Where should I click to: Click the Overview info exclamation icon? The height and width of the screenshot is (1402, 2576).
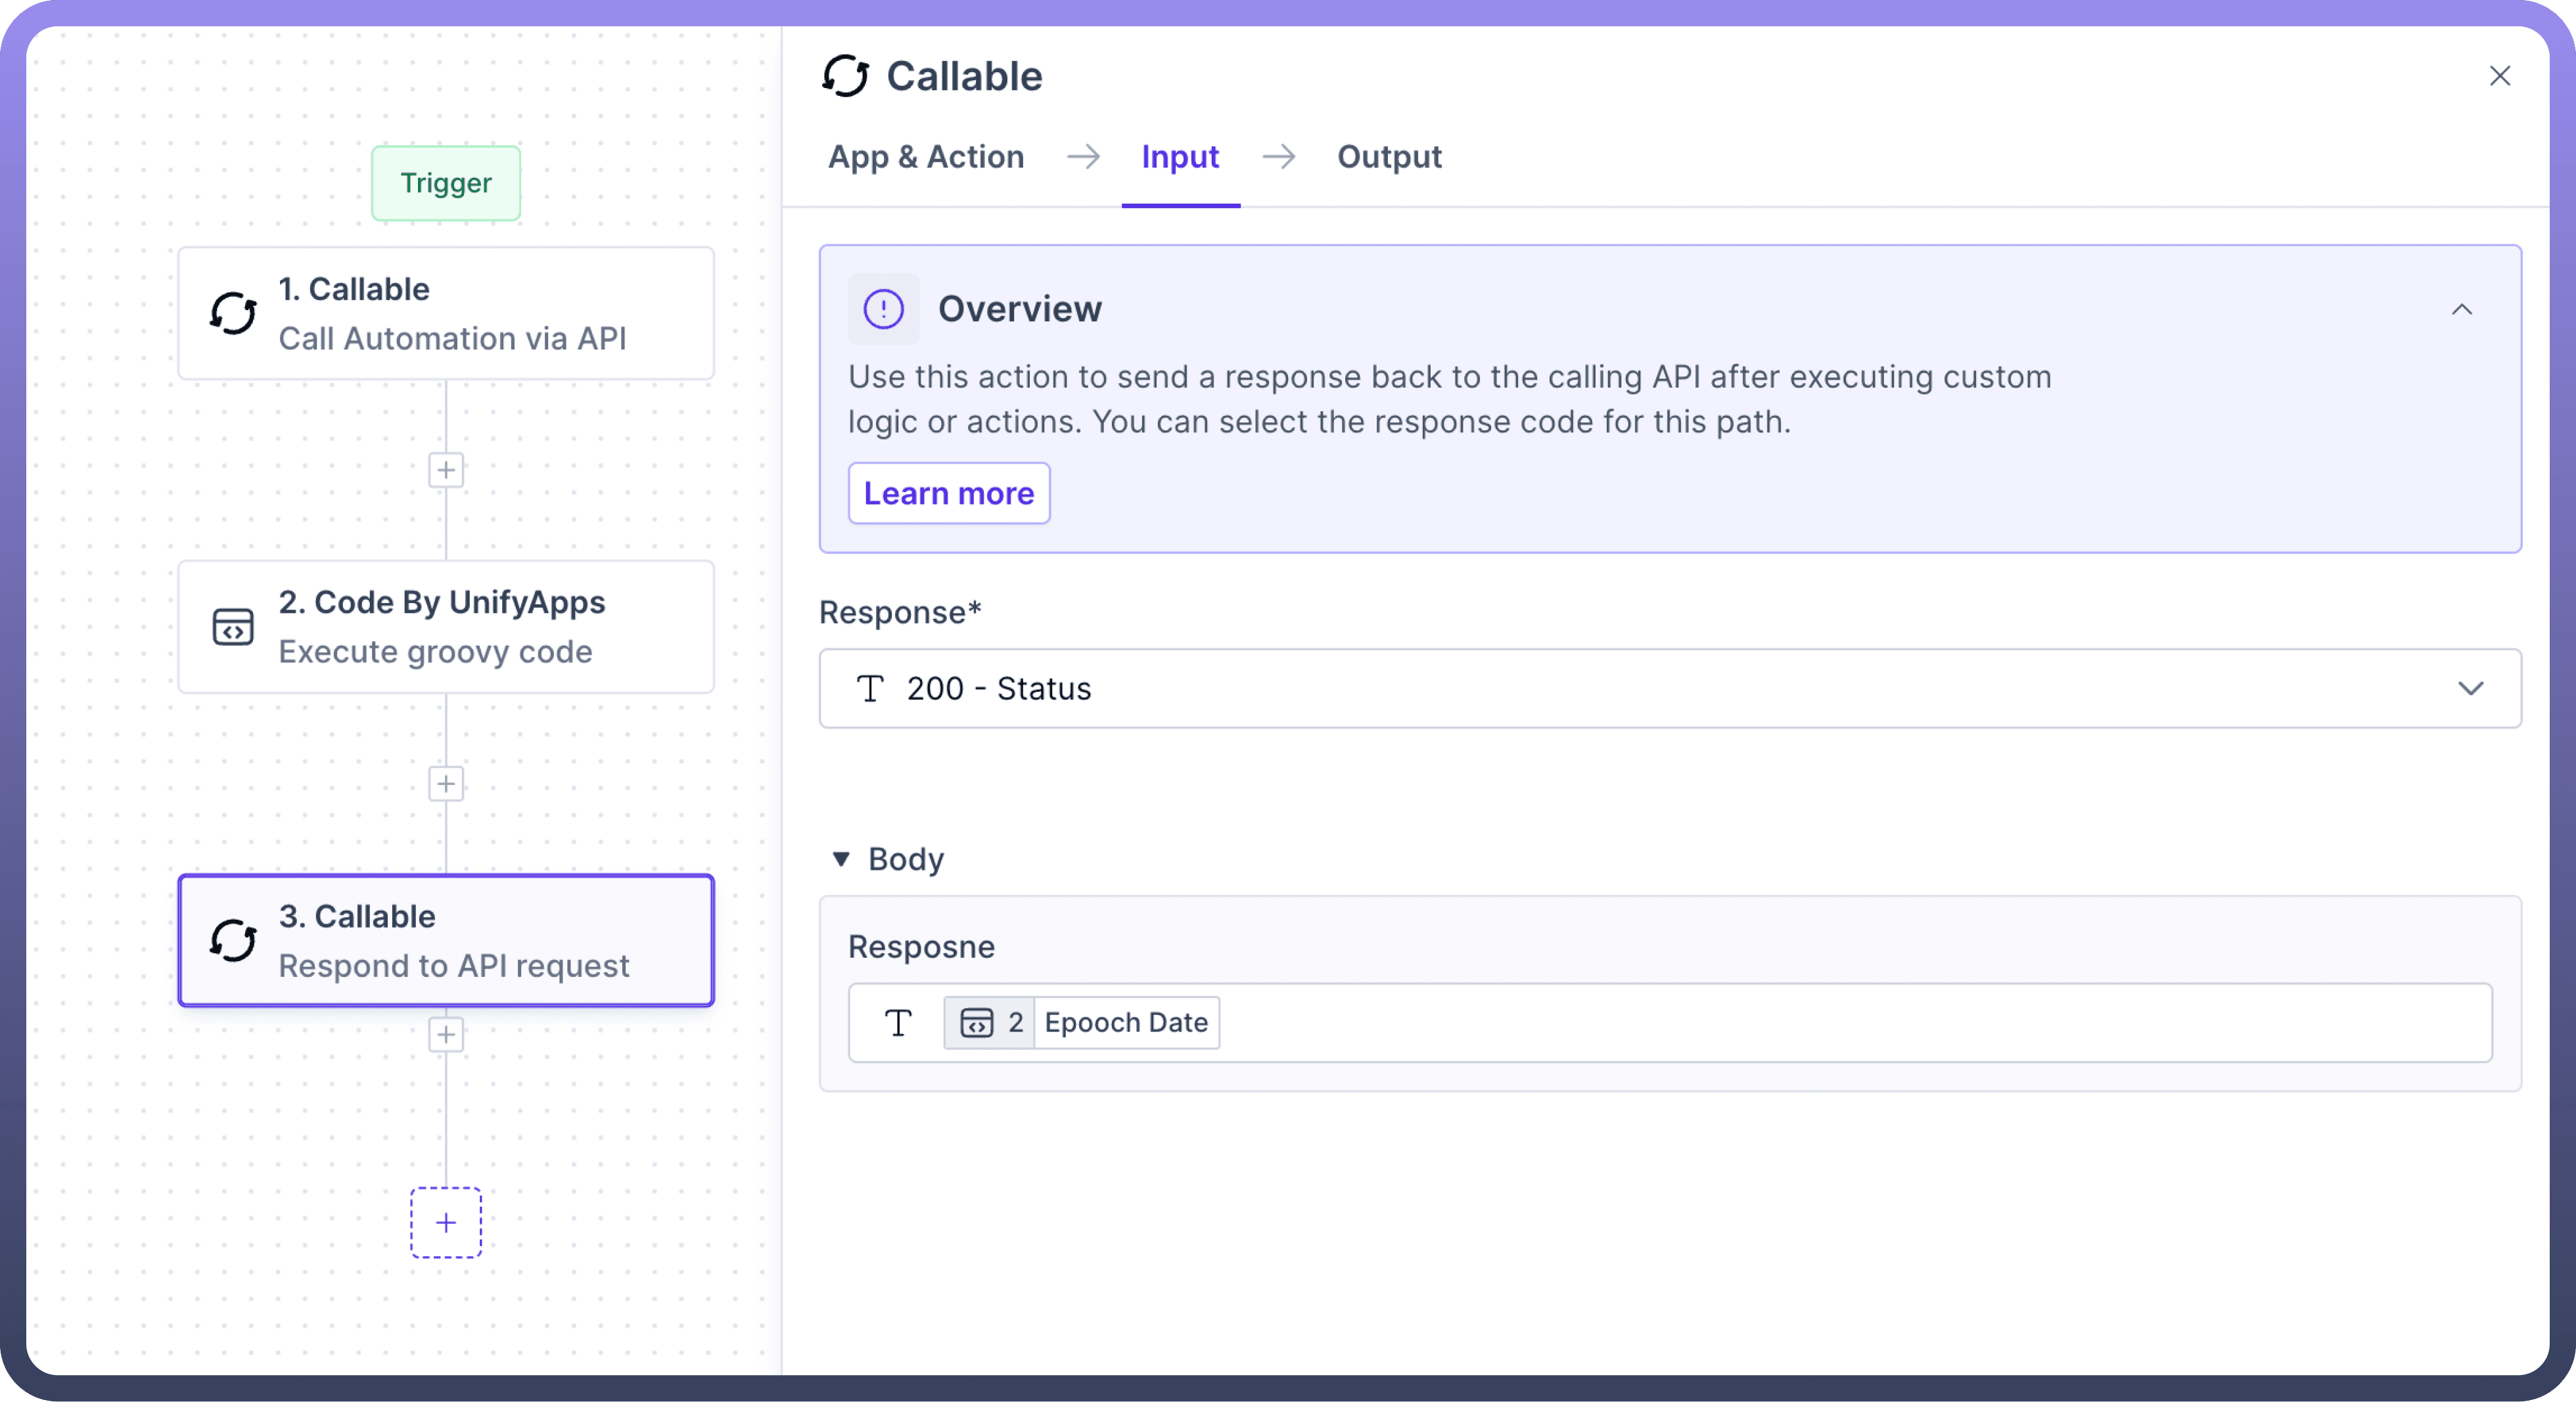tap(883, 309)
